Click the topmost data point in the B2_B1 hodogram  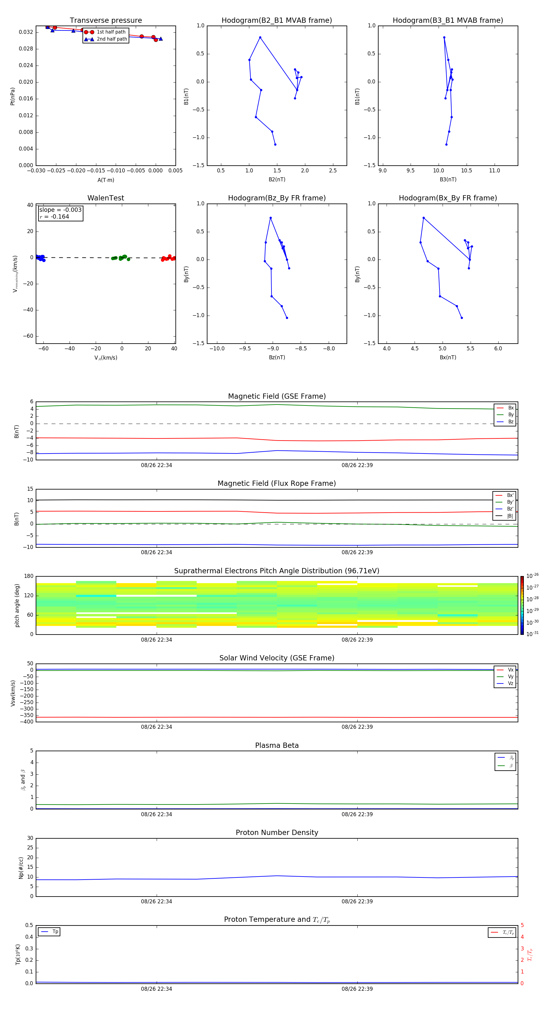[260, 38]
